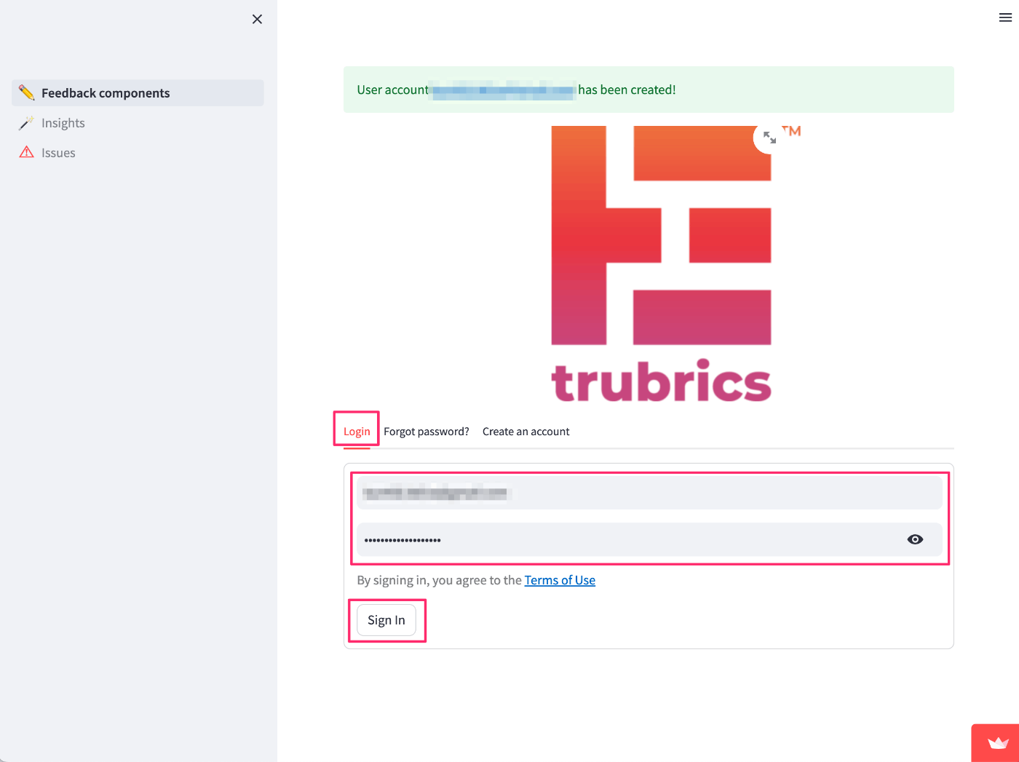Show password using the eye icon

click(x=916, y=539)
